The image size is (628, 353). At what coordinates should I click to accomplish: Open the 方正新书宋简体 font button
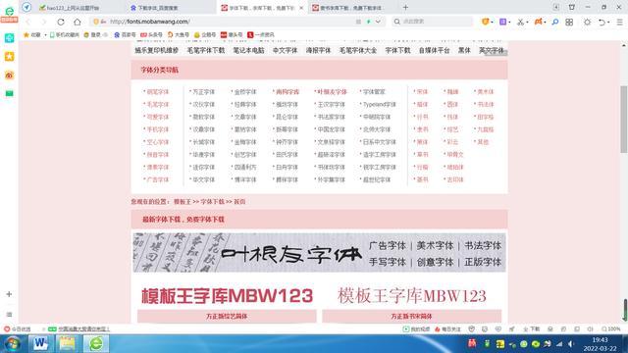click(x=412, y=316)
